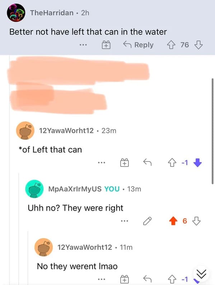Open TheHarridan's profile via username

pos(52,13)
